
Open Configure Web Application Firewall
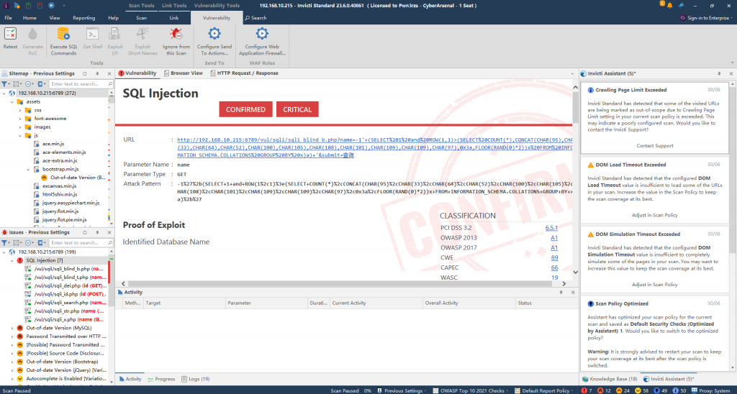coord(262,42)
